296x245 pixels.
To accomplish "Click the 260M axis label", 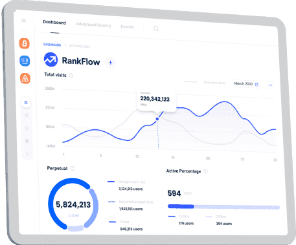I will [x=49, y=89].
